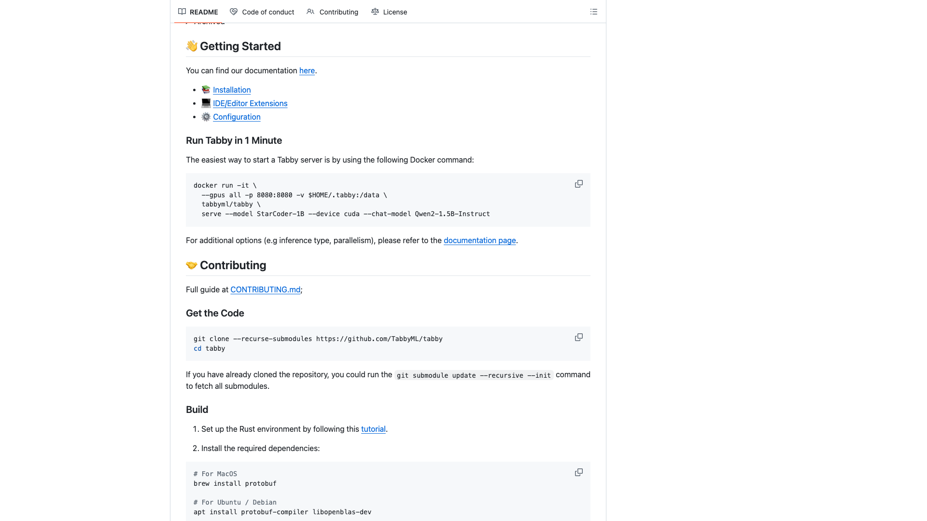Click the people icon beside Contributing
The image size is (927, 521).
(x=310, y=12)
